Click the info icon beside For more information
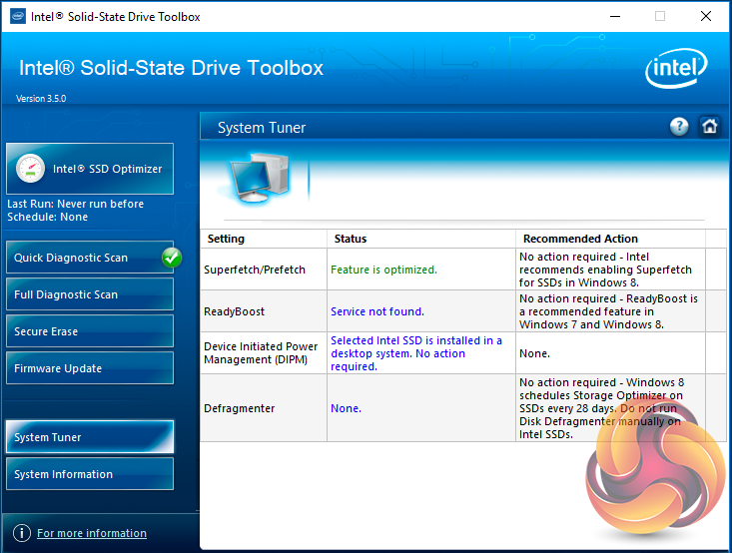This screenshot has height=553, width=732. (20, 533)
